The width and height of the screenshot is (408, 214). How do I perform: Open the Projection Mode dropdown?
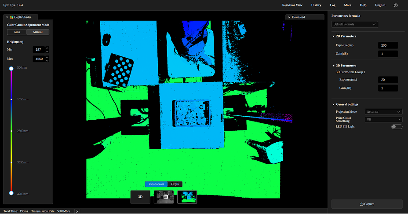(384, 112)
